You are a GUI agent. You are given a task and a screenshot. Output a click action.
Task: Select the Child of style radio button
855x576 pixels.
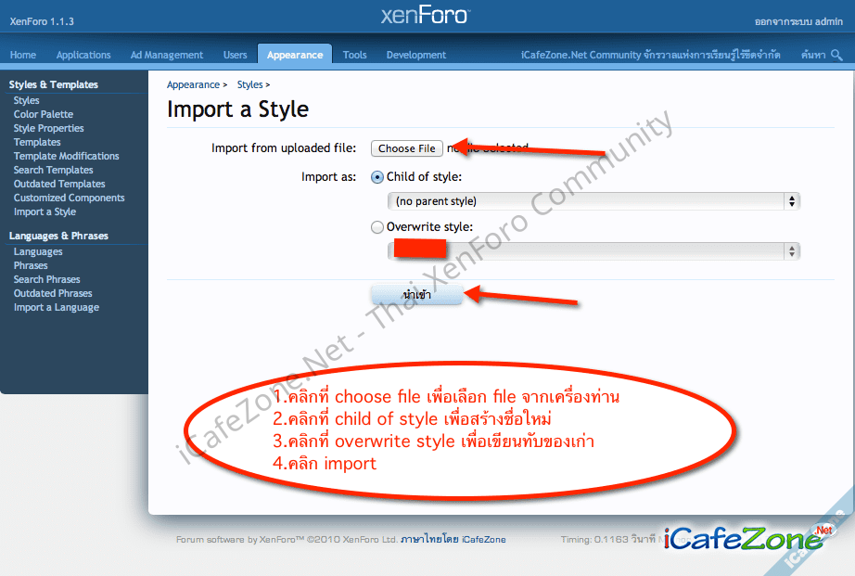coord(377,177)
